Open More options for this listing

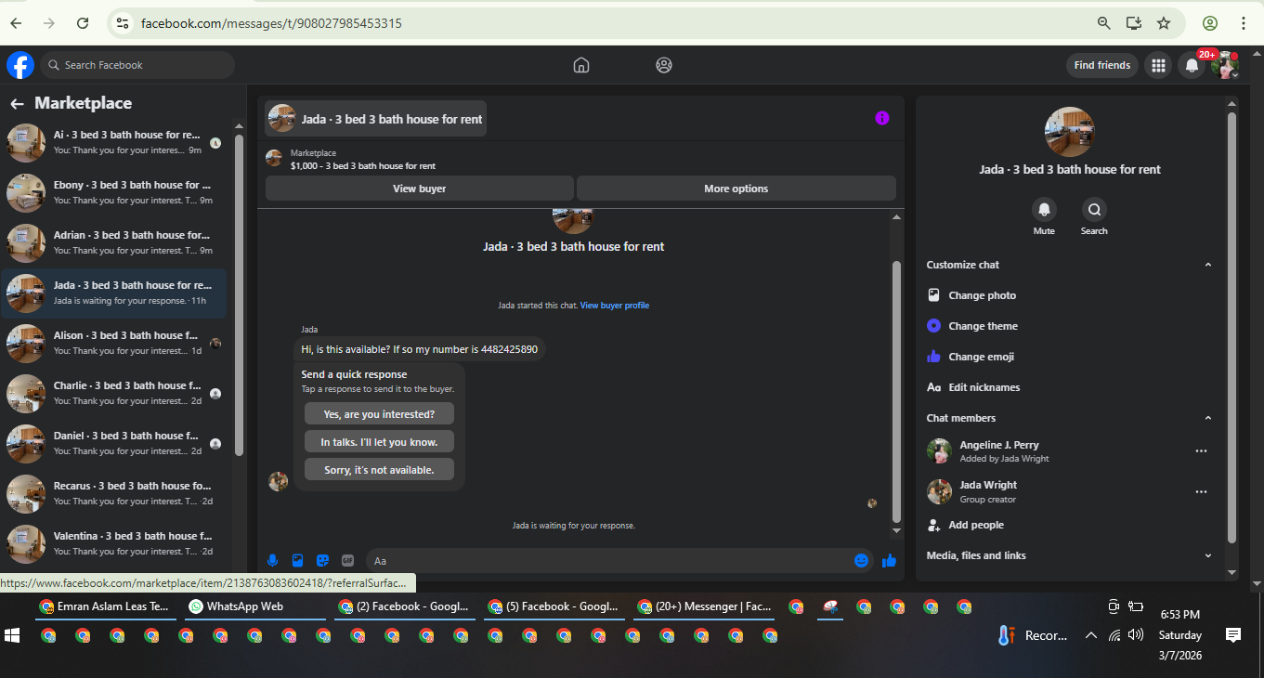pyautogui.click(x=736, y=189)
